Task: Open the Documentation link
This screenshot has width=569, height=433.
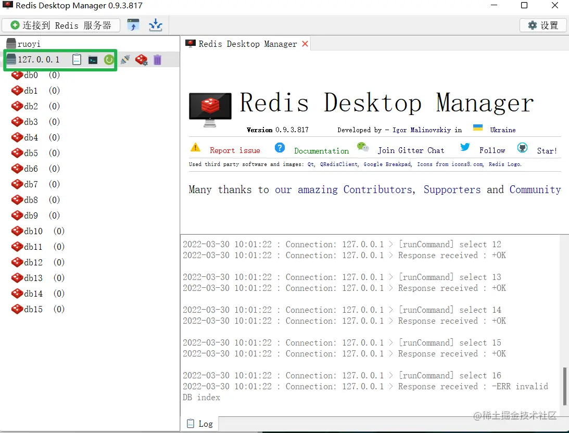Action: point(322,151)
